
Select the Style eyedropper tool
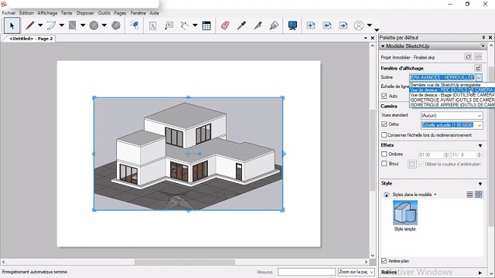(x=241, y=25)
